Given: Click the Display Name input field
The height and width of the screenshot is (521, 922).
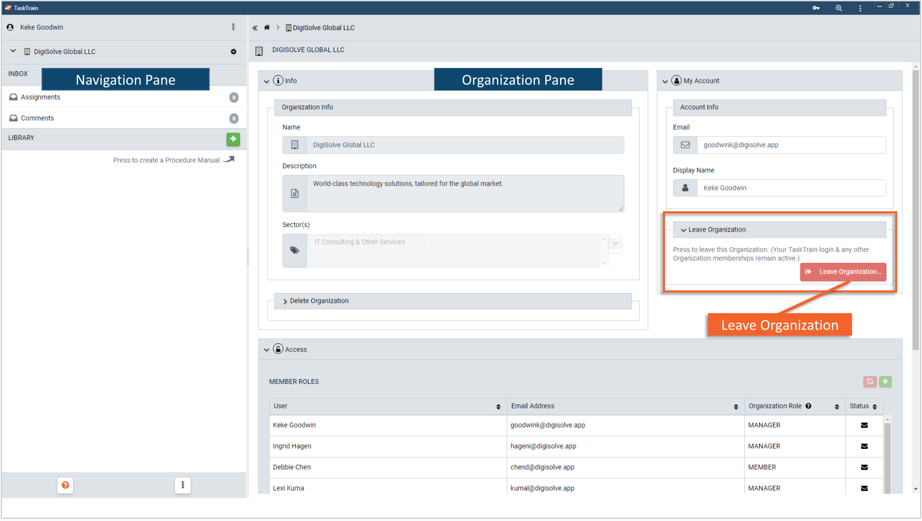Looking at the screenshot, I should tap(791, 188).
